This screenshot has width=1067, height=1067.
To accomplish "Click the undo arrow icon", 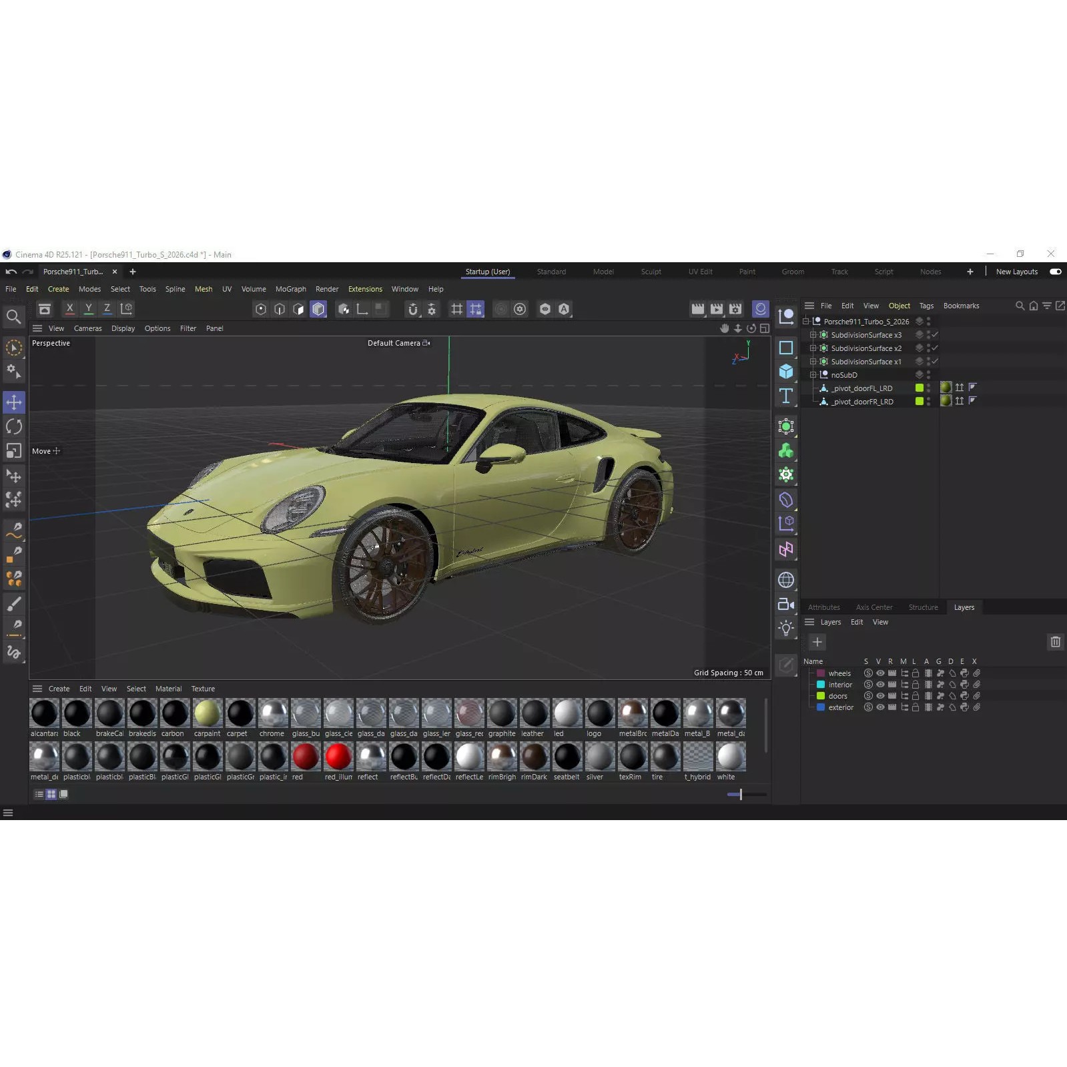I will click(11, 272).
